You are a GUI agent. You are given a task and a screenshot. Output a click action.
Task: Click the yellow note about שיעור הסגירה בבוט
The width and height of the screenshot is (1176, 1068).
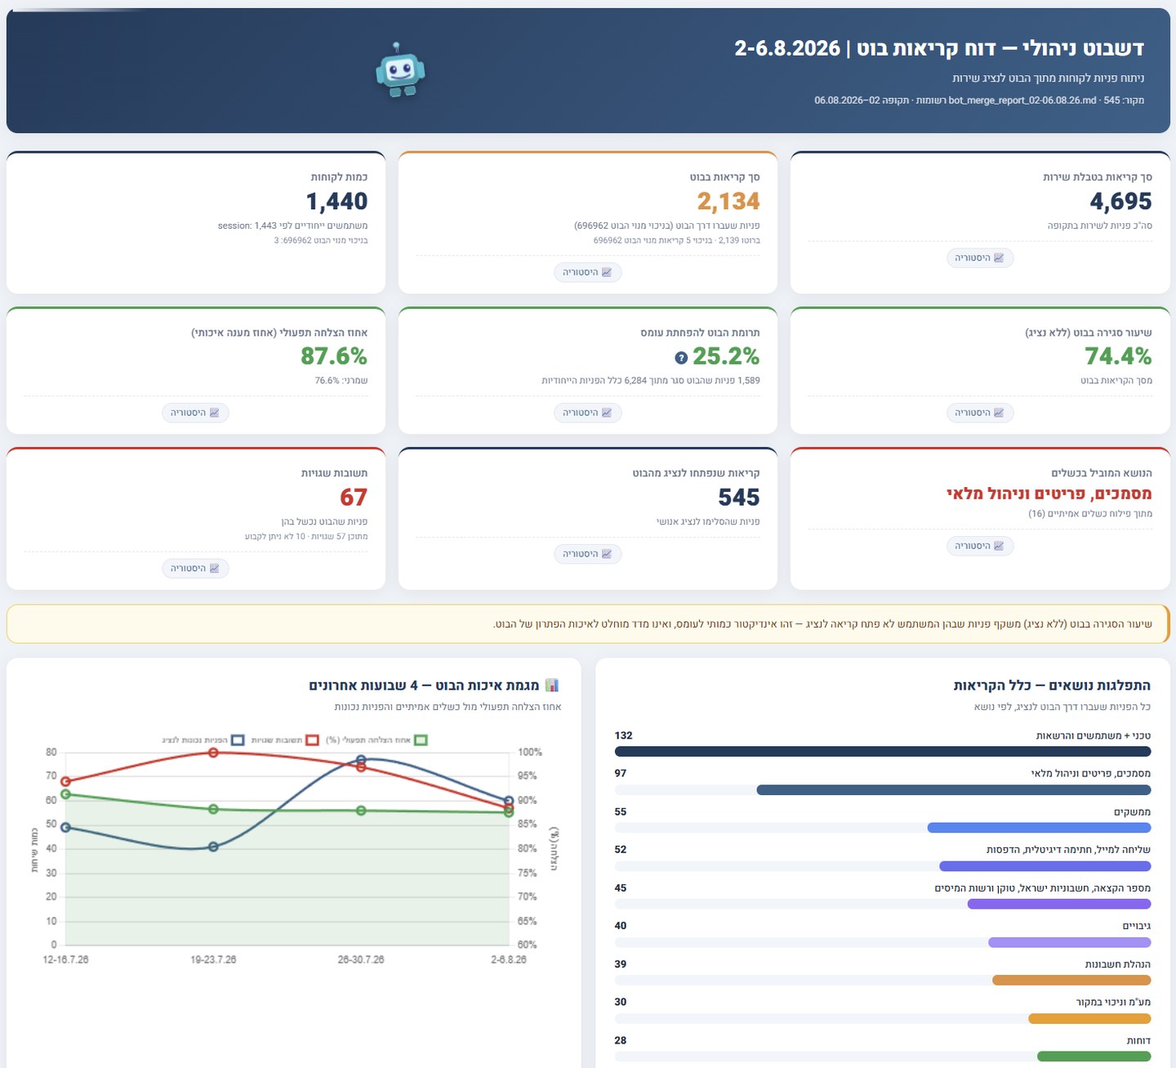[x=588, y=624]
